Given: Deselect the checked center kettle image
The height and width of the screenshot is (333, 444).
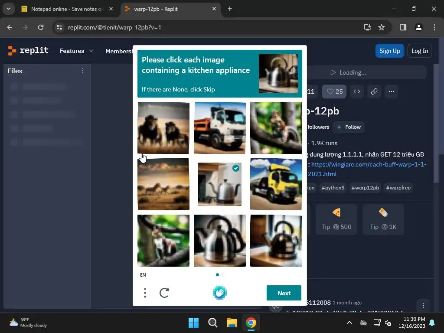Looking at the screenshot, I should point(220,184).
